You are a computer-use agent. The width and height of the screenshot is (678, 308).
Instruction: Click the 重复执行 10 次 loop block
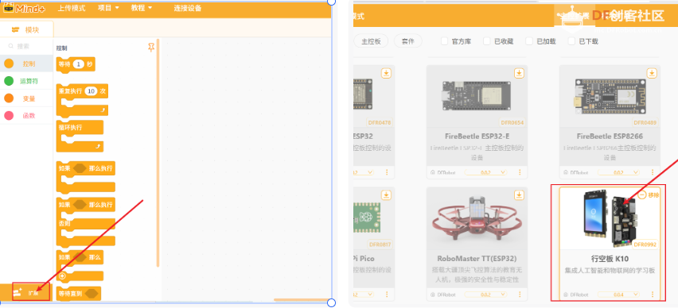pyautogui.click(x=82, y=100)
